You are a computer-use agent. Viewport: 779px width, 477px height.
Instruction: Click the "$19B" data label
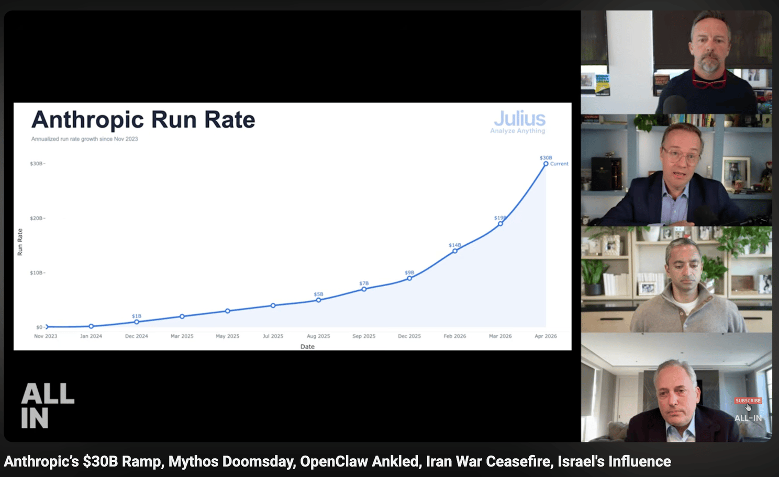pos(500,218)
